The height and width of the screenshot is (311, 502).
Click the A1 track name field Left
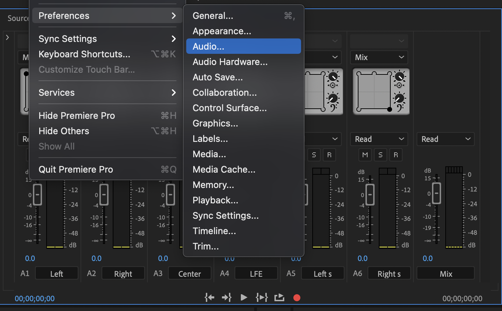[x=57, y=274]
